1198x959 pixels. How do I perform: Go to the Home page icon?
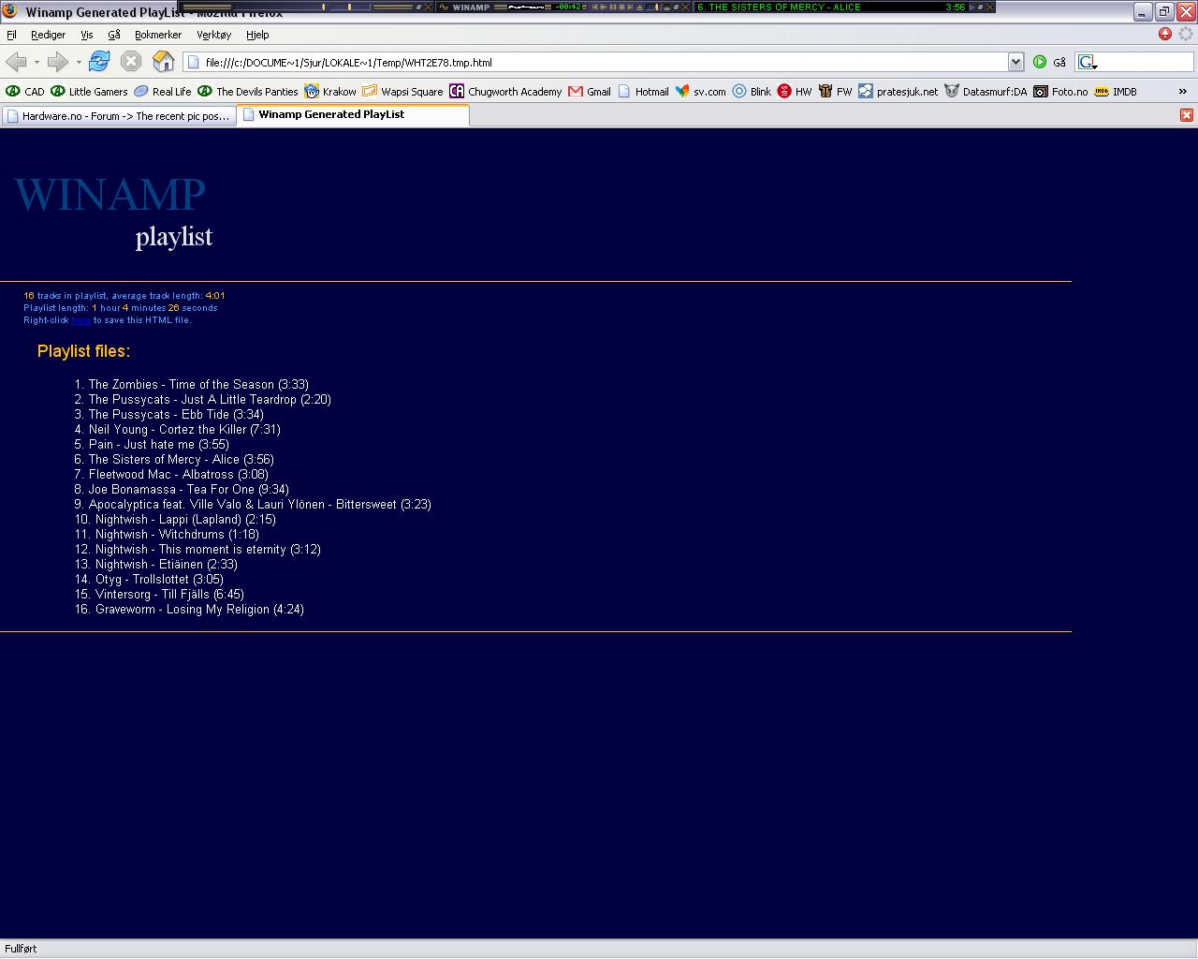164,62
